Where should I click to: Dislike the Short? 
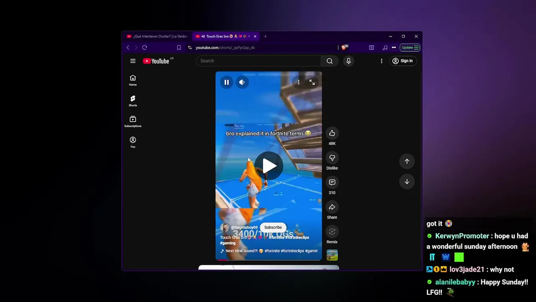tap(332, 158)
